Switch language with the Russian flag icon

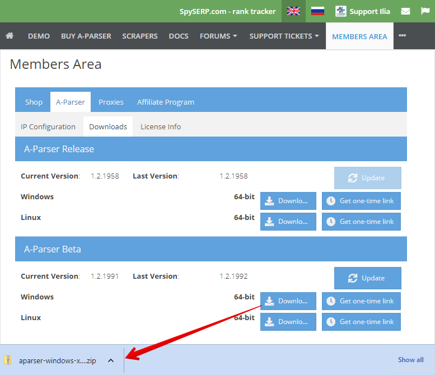318,11
